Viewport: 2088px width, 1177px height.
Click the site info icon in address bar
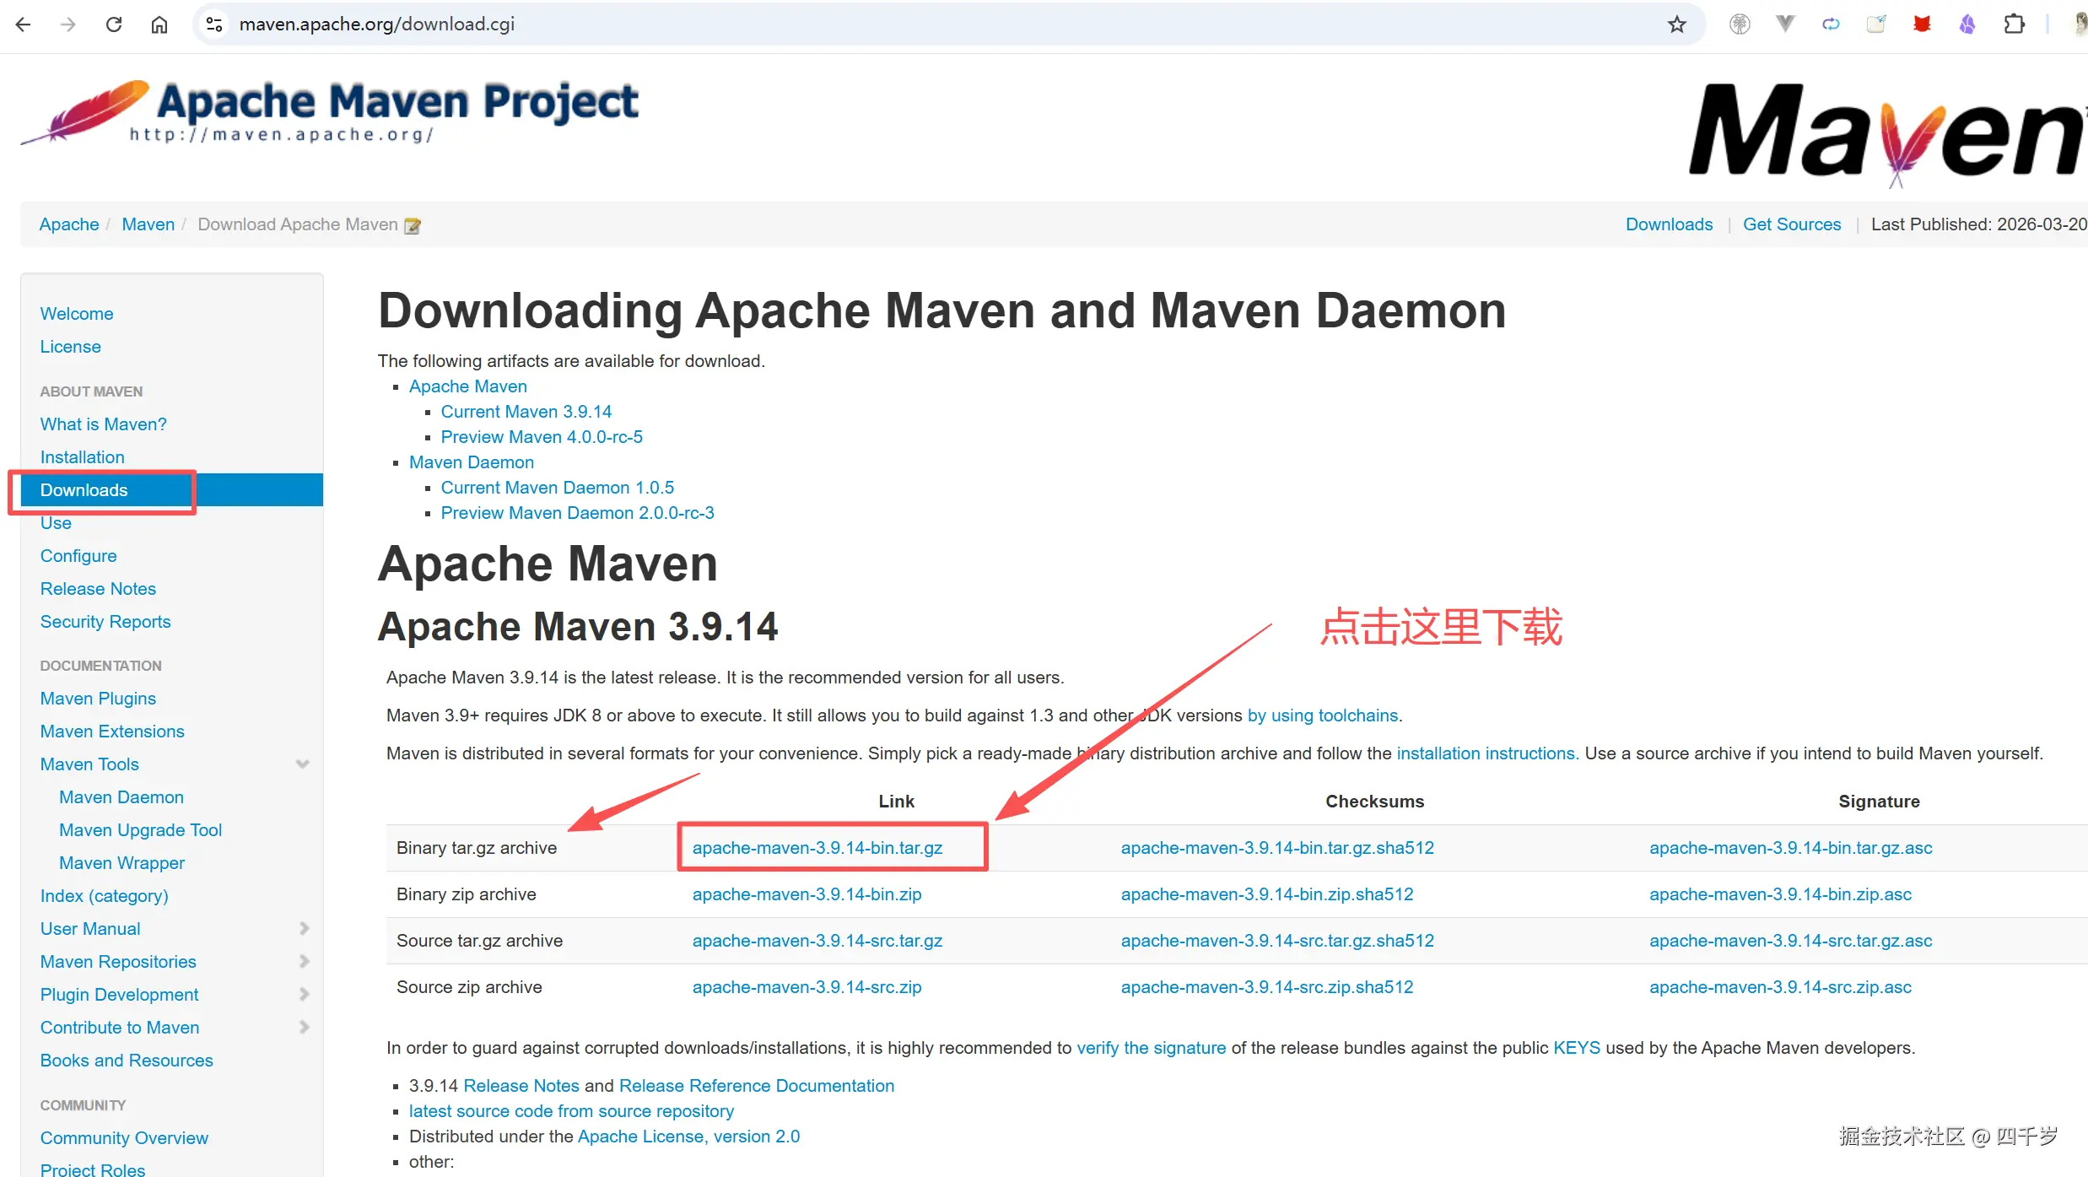pos(214,24)
